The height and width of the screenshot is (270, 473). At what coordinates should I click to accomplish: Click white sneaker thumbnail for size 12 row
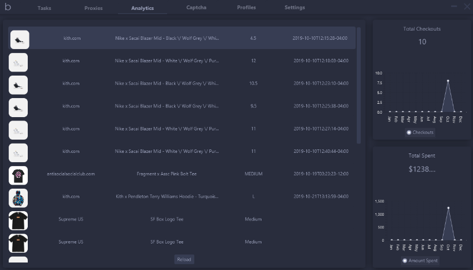coord(18,62)
